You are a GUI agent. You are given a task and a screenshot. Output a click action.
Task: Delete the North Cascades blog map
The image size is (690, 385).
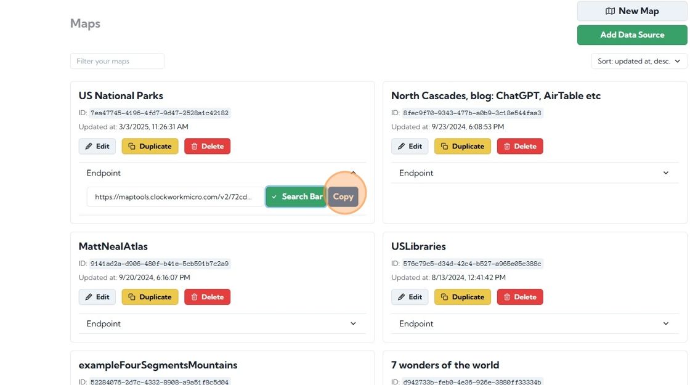tap(519, 146)
